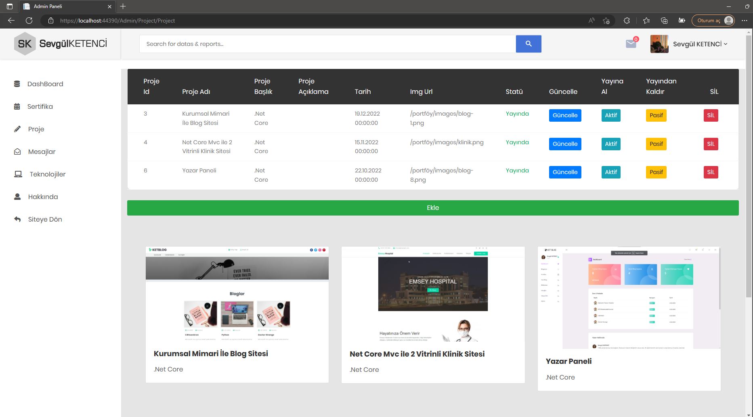Click the Yazar Paneli dashboard thumbnail
Screen dimensions: 753x417
coord(629,298)
